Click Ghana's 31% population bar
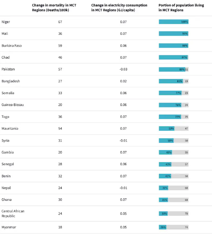212x234 pixels. [x=163, y=200]
